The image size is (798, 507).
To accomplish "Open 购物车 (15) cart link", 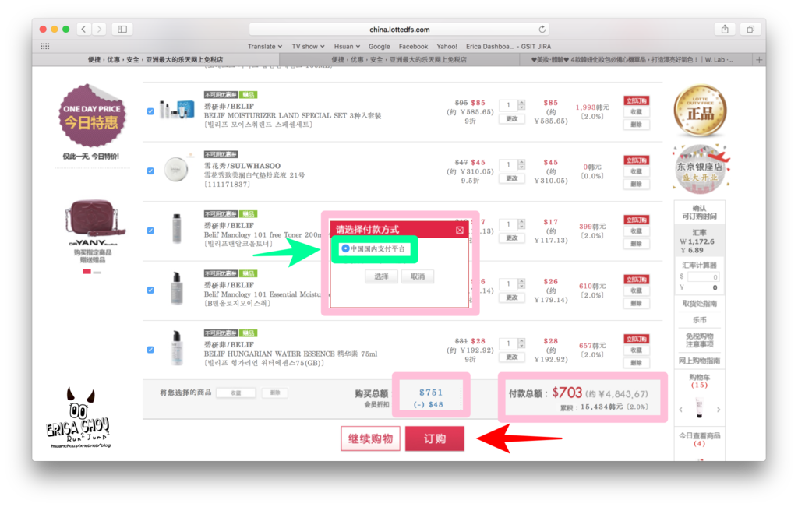I will (x=700, y=381).
